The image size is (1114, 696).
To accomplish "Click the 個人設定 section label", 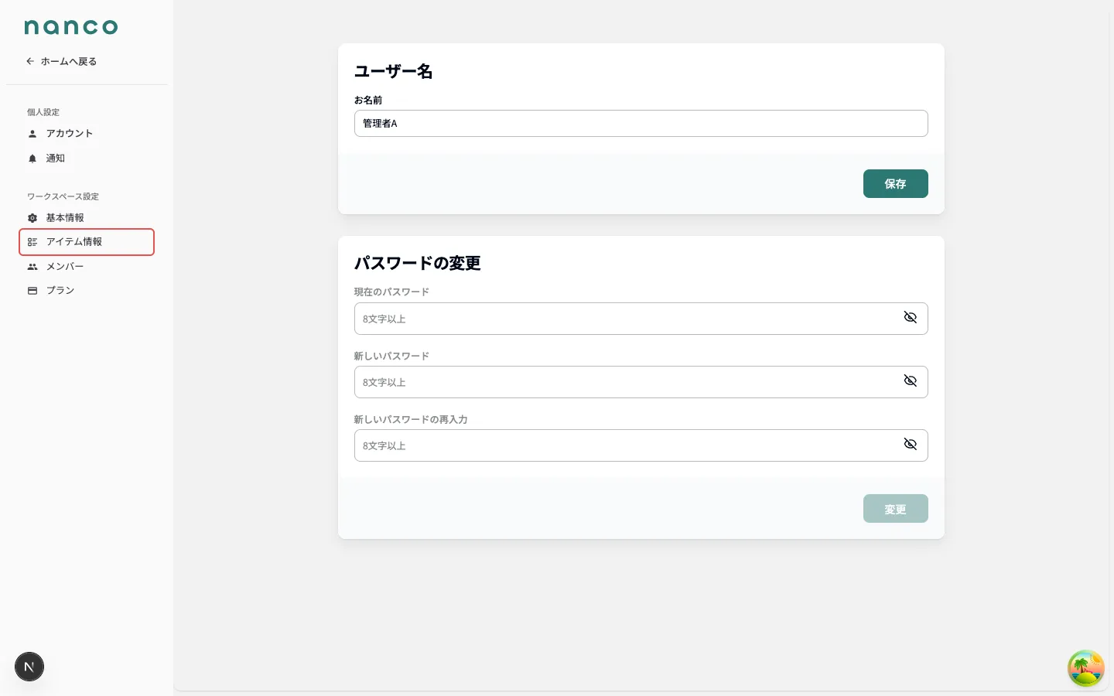I will pos(43,112).
